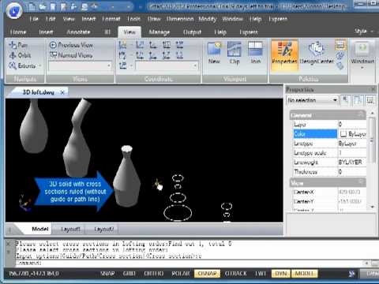Click the Save icon in quick access toolbar
This screenshot has width=379, height=284.
[x=53, y=6]
